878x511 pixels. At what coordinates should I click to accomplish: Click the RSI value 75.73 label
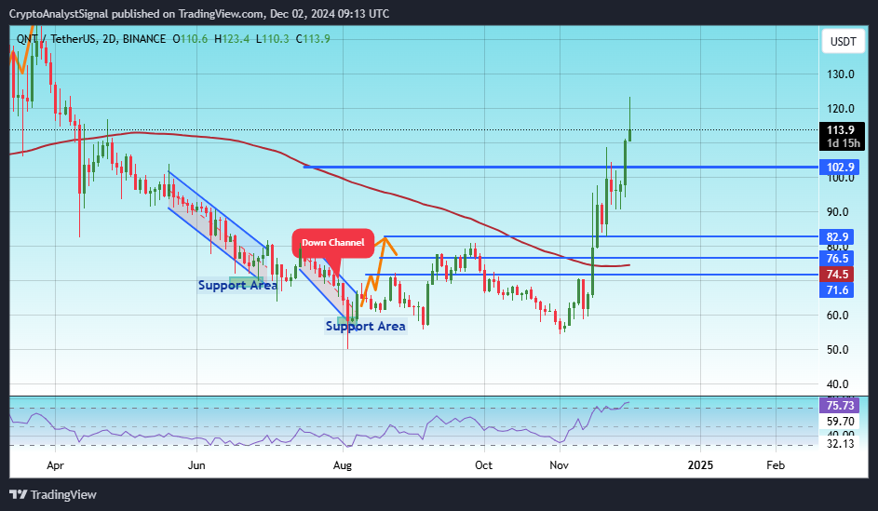(840, 405)
